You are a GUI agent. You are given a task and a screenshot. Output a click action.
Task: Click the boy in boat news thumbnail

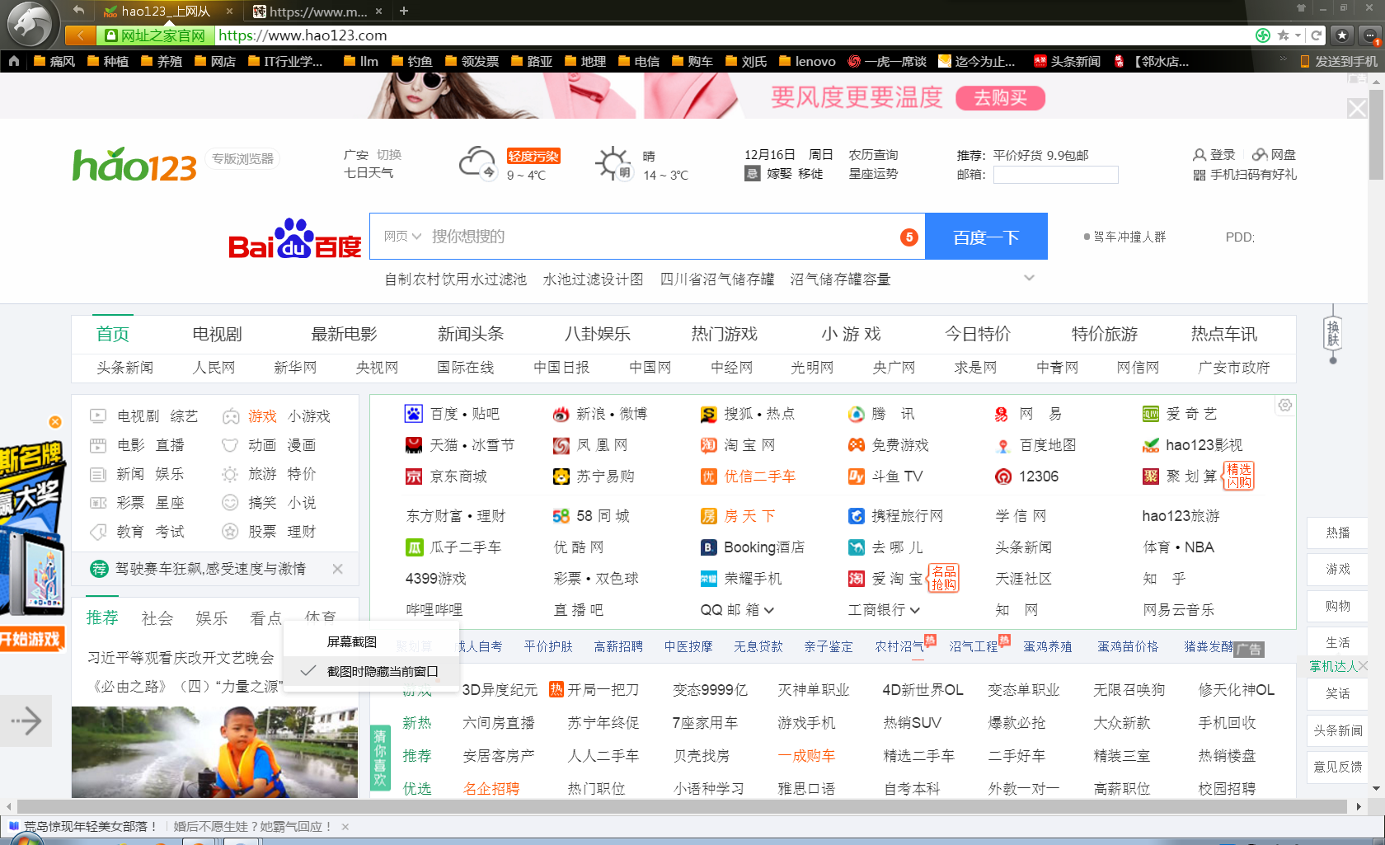215,752
